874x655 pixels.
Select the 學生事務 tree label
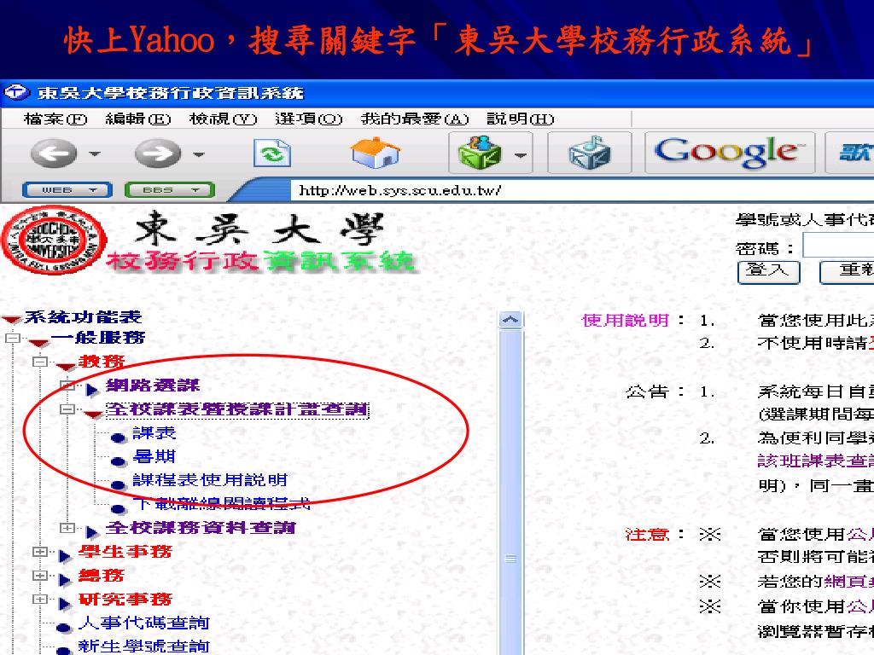pyautogui.click(x=125, y=552)
